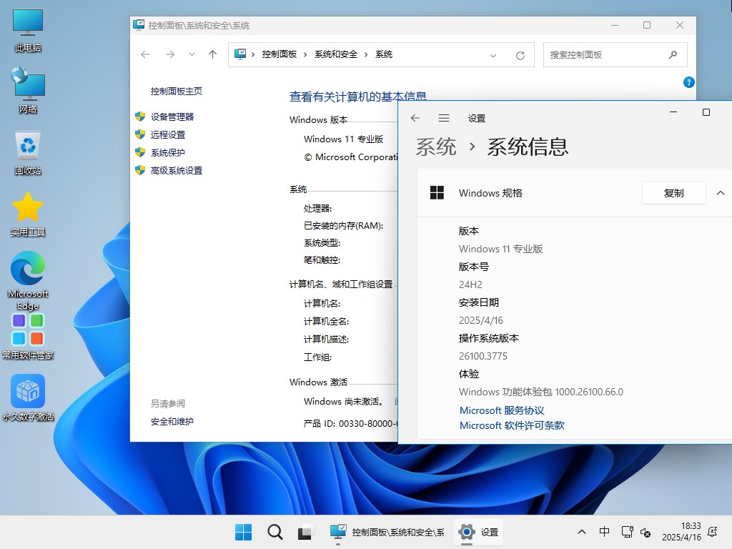Switch to Control Panel taskbar item
This screenshot has height=549, width=732.
pos(387,532)
